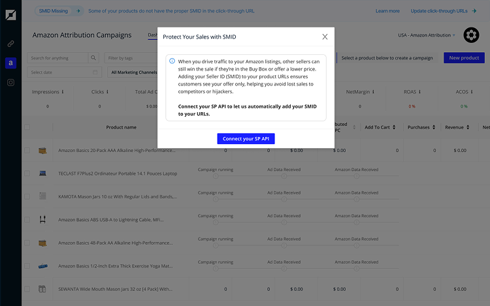Open the Select date picker field
The image size is (490, 306).
65,72
